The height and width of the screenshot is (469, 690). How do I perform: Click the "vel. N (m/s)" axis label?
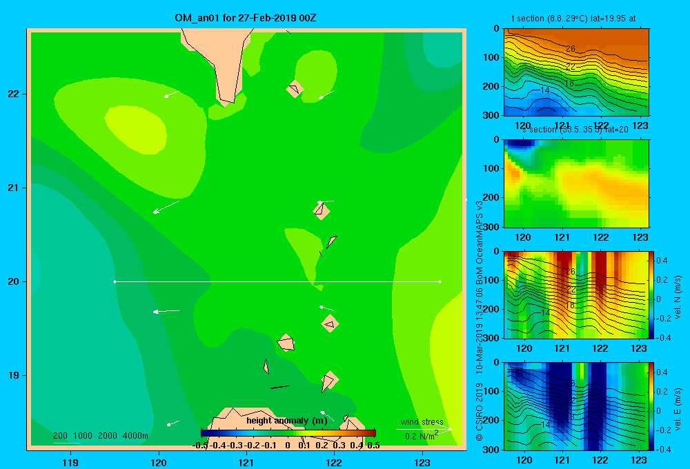tap(678, 297)
